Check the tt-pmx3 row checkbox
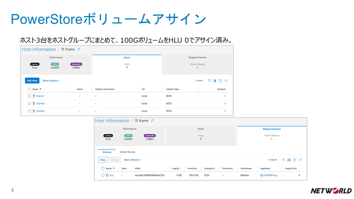Image resolution: width=354 pixels, height=199 pixels. point(30,111)
